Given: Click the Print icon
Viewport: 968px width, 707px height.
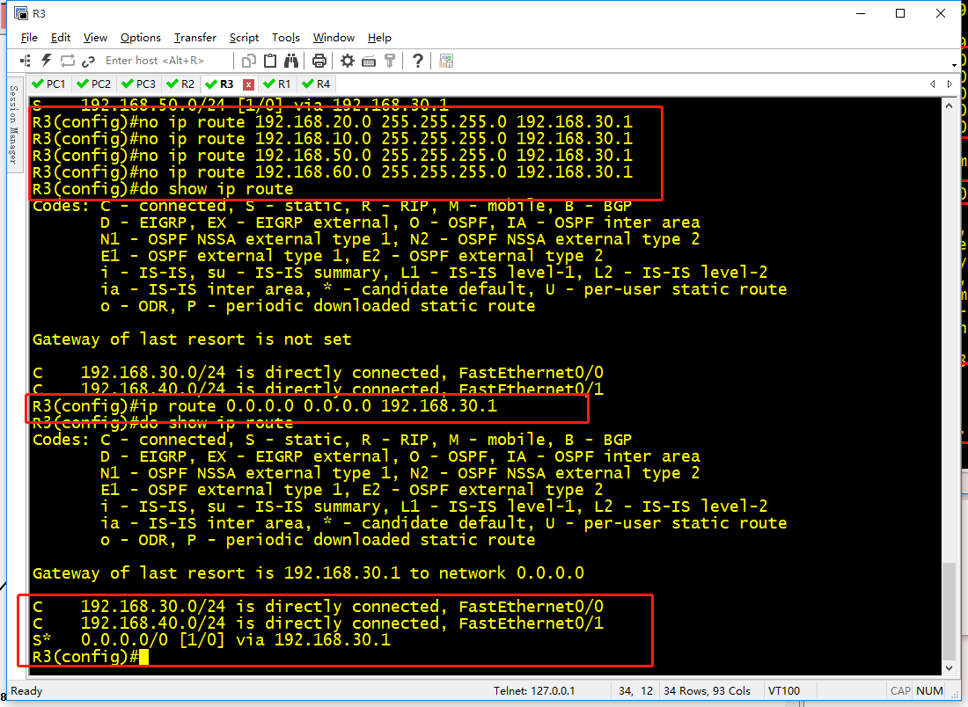Looking at the screenshot, I should (x=319, y=61).
